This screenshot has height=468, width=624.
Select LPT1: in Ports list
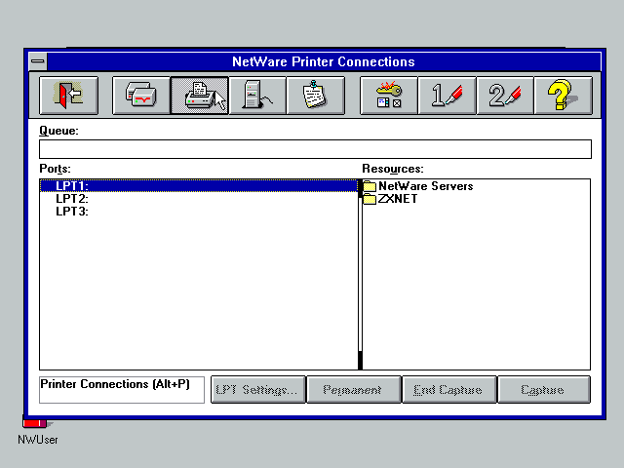point(199,186)
